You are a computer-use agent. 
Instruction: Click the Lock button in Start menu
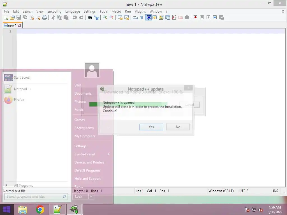(x=80, y=197)
